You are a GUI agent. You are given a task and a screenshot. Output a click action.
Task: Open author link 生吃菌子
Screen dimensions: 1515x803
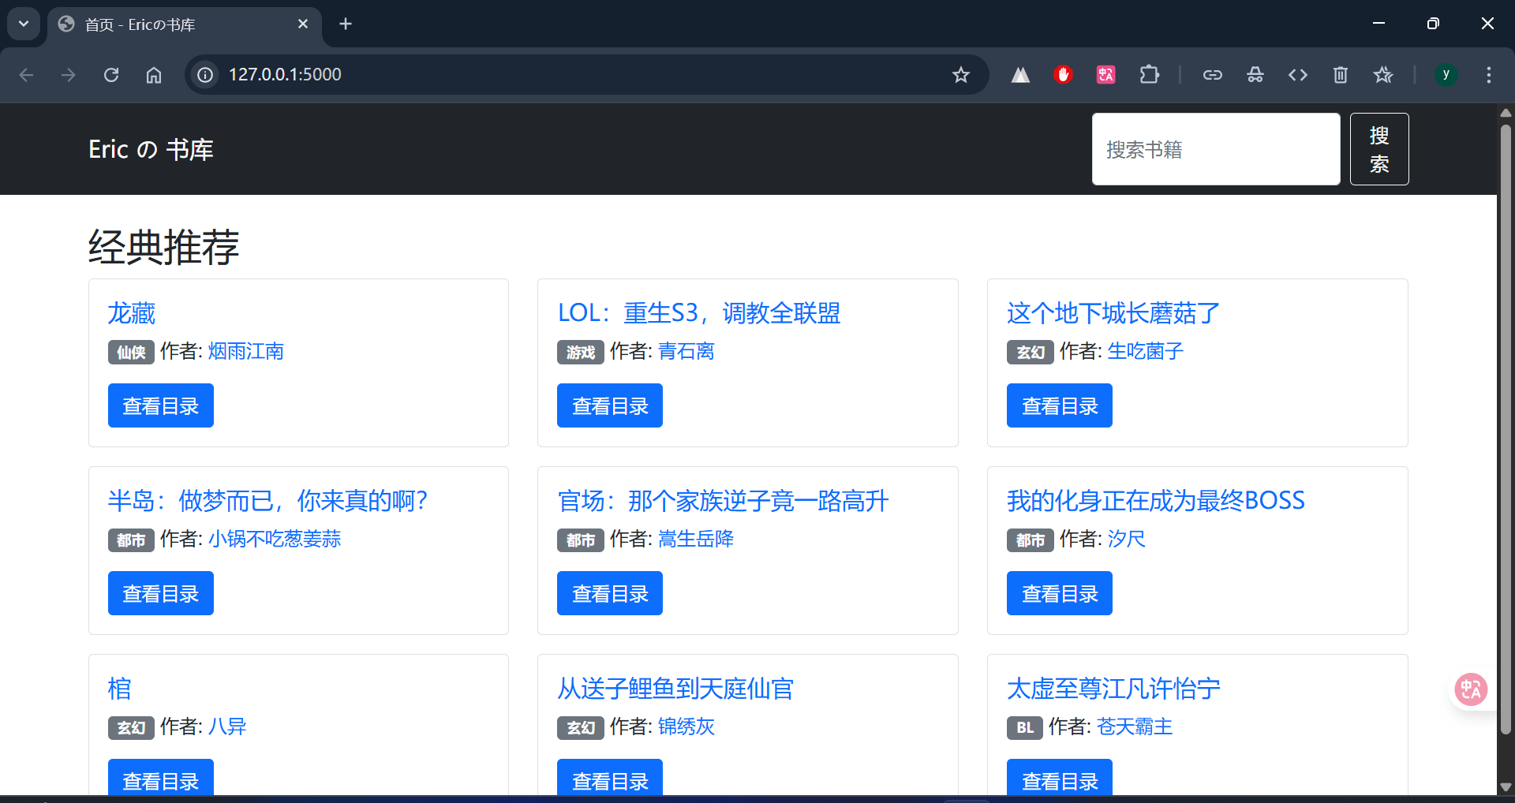pos(1145,351)
